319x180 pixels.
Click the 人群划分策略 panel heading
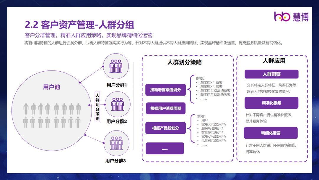(x=184, y=62)
